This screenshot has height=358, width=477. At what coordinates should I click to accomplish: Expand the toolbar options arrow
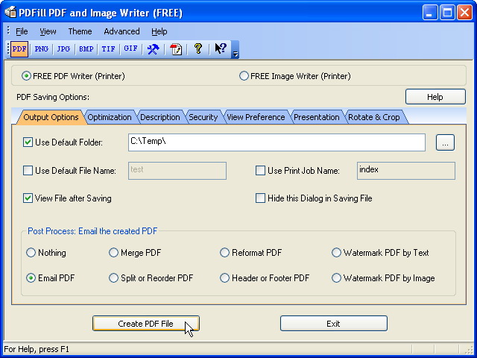coord(236,53)
